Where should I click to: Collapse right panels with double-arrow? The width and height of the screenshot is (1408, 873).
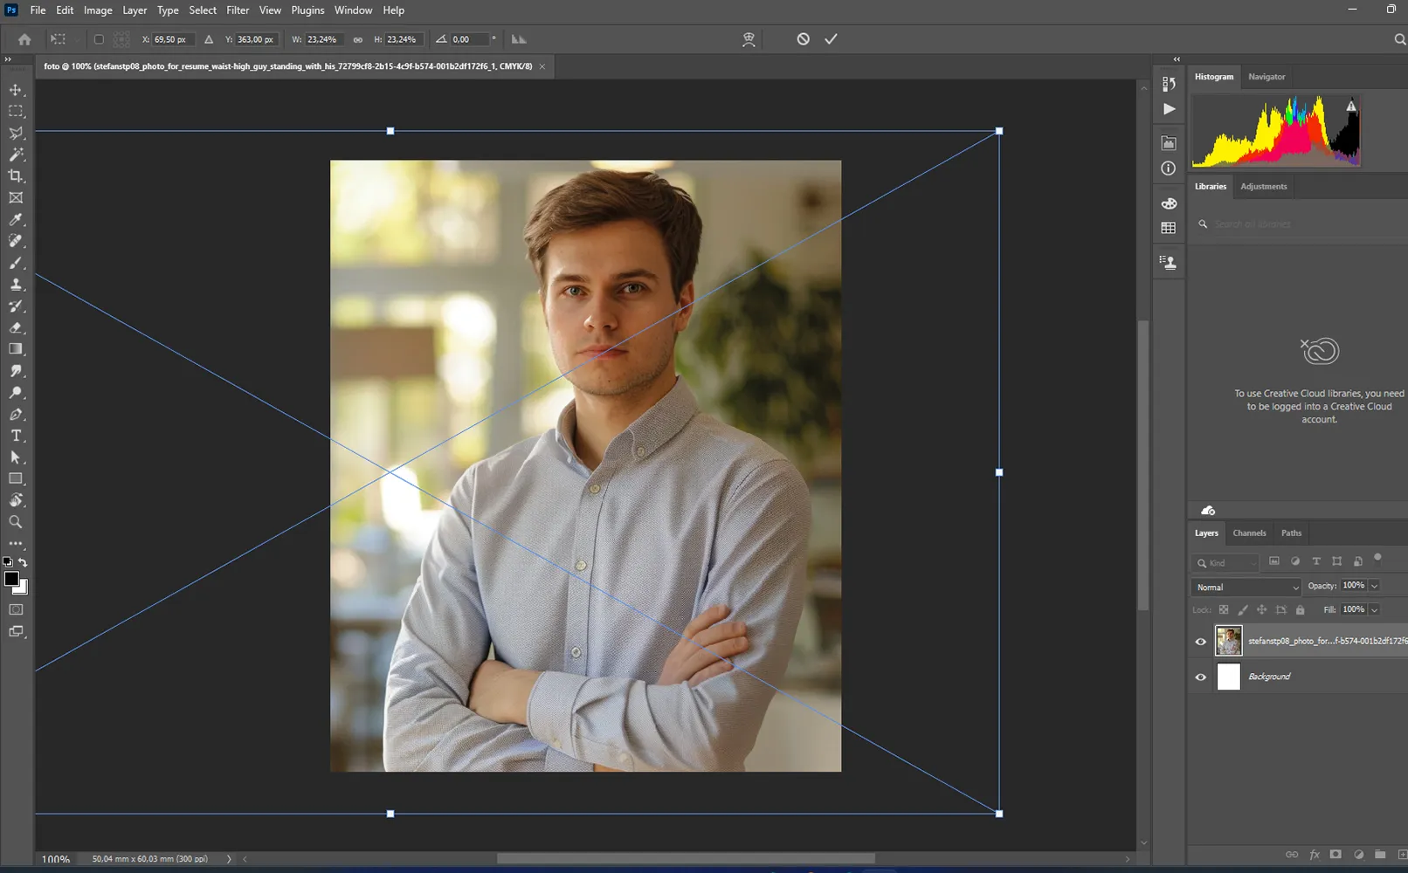1177,59
